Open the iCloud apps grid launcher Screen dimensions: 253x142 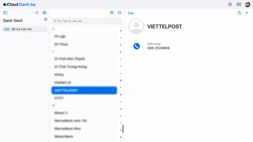239,4
